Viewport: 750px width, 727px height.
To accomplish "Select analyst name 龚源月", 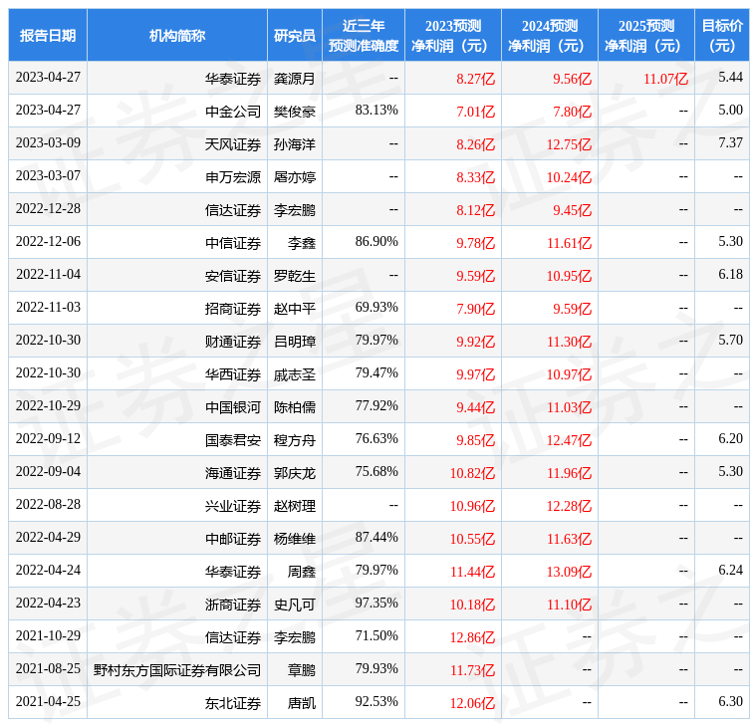I will [x=295, y=79].
